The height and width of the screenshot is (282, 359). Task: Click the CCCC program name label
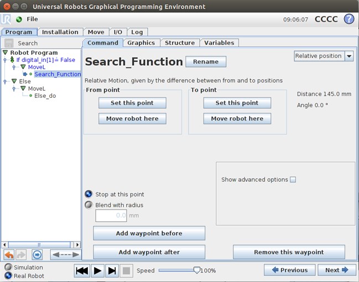click(x=326, y=19)
